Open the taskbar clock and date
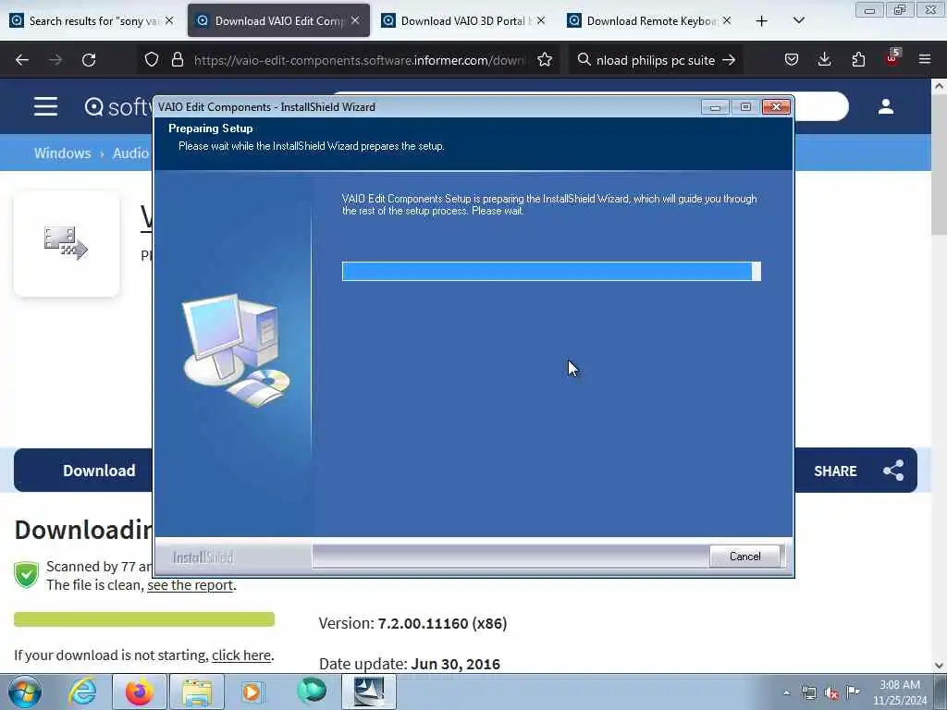Viewport: 947px width, 710px height. (x=899, y=692)
